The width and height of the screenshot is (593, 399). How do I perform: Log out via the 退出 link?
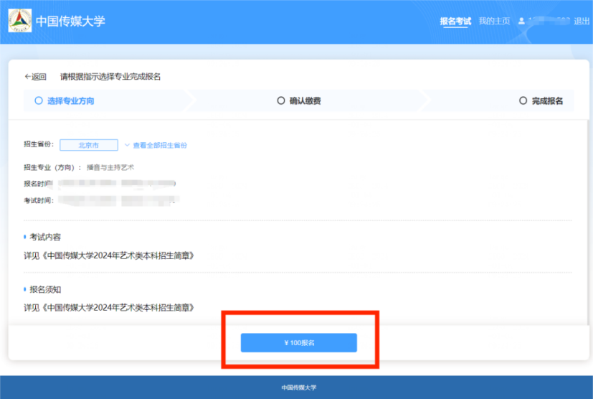pyautogui.click(x=582, y=22)
